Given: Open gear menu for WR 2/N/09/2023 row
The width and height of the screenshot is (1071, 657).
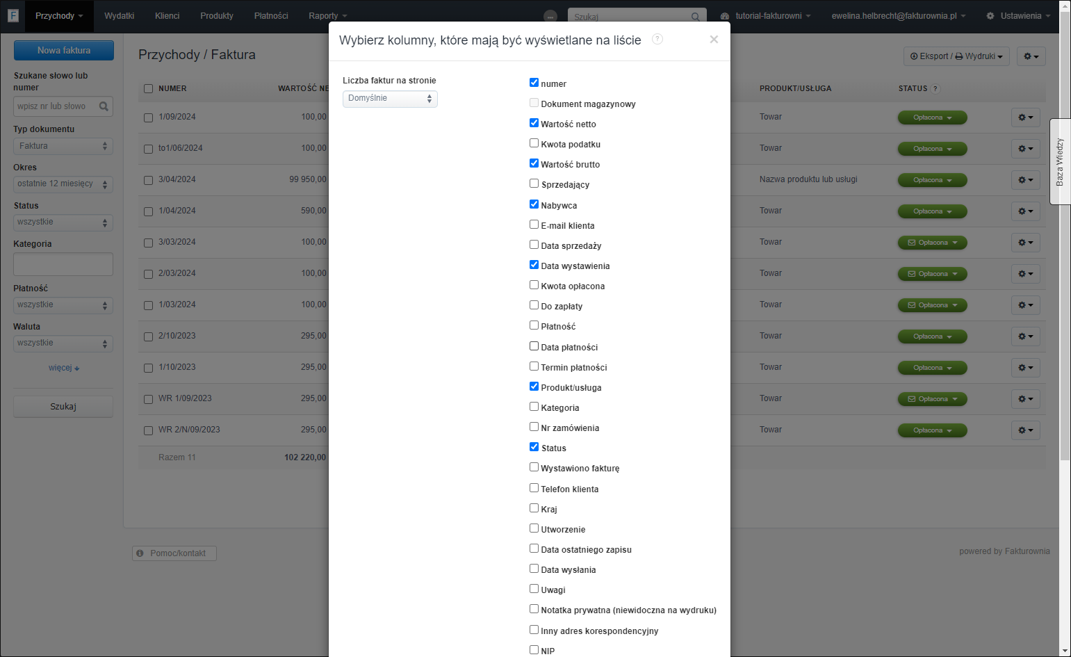Looking at the screenshot, I should click(x=1026, y=430).
